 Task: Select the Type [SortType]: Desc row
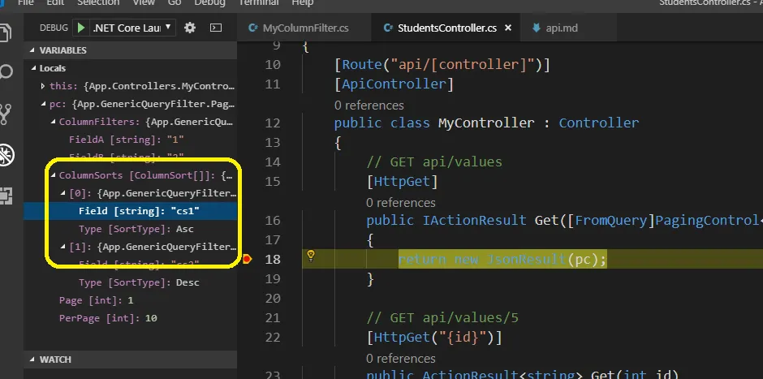131,282
